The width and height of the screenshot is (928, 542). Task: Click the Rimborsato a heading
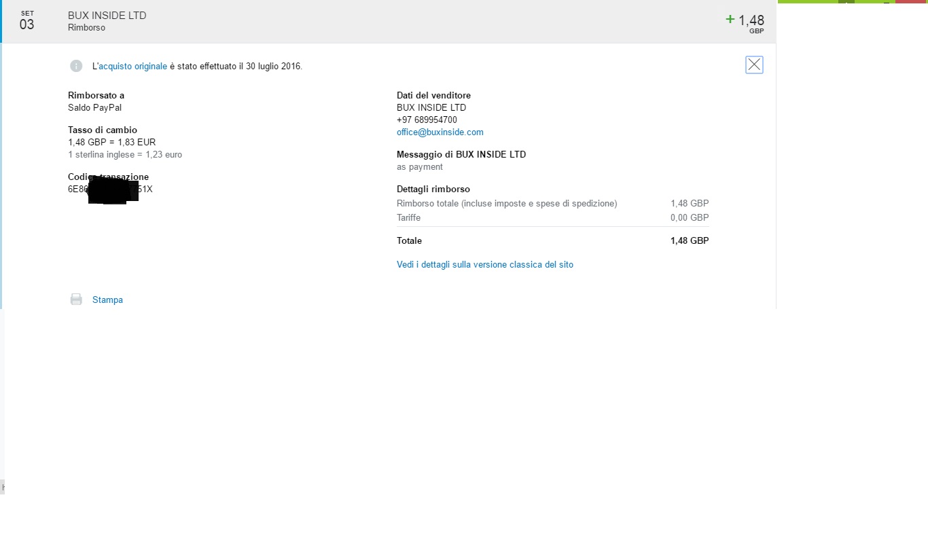click(96, 96)
